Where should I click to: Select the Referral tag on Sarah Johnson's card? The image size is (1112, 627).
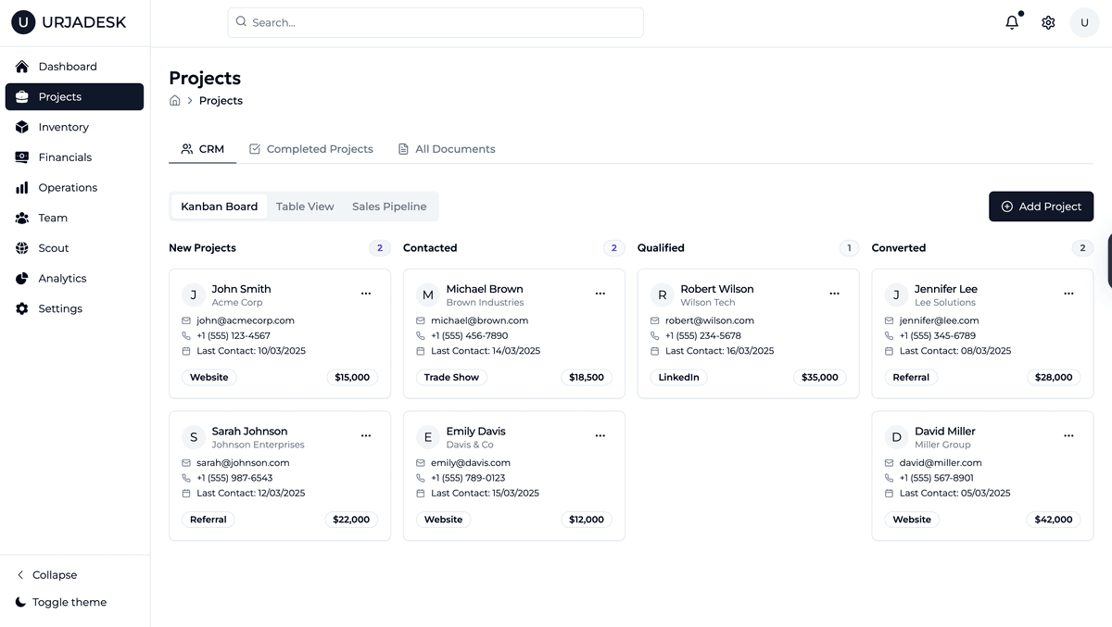click(x=208, y=520)
